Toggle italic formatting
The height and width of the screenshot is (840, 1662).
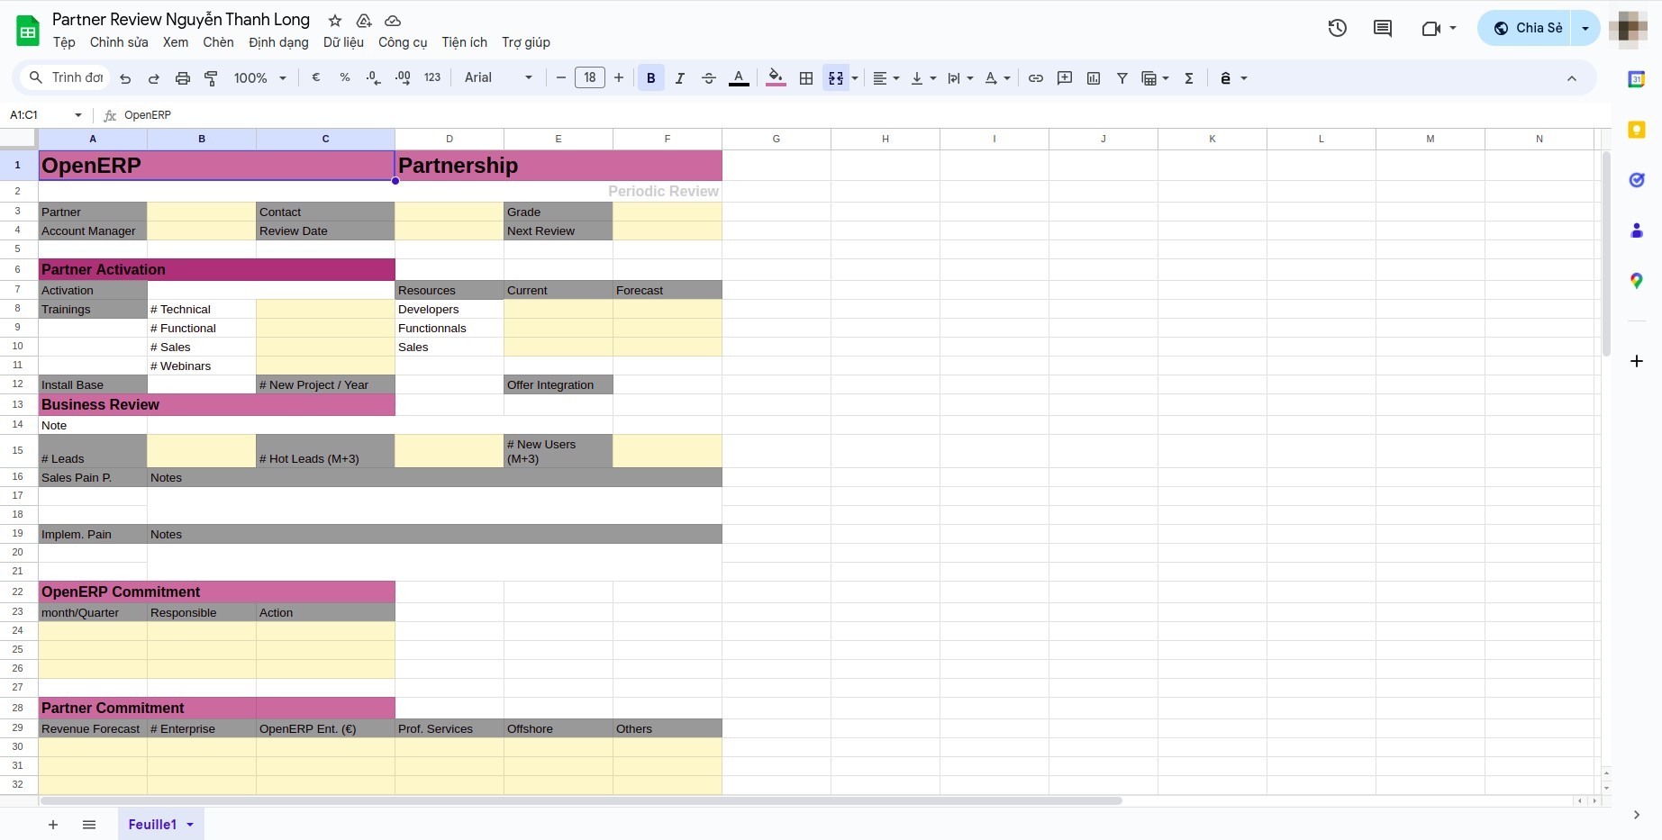tap(680, 78)
